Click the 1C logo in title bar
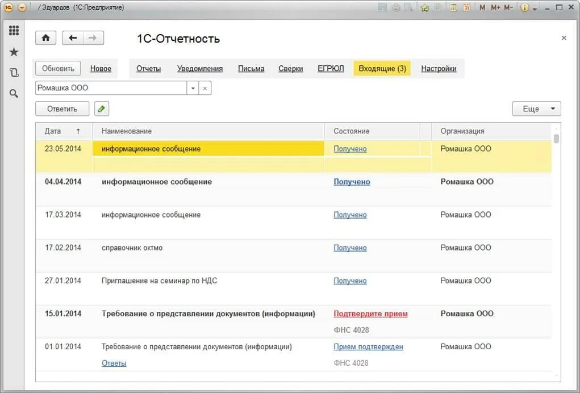This screenshot has height=393, width=580. click(8, 7)
